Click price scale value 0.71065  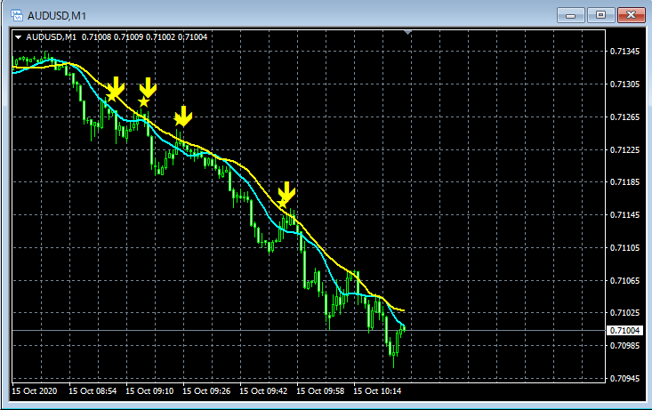[x=624, y=280]
